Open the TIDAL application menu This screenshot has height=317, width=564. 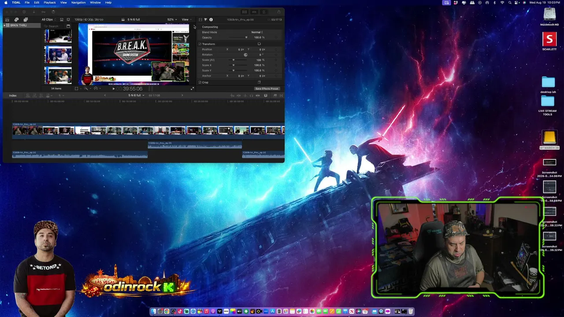pos(16,3)
